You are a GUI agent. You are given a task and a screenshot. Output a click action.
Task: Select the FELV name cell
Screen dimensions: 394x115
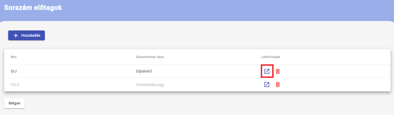tap(15, 85)
